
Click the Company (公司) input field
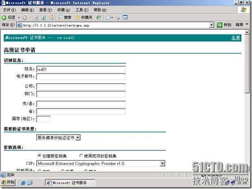point(81,87)
